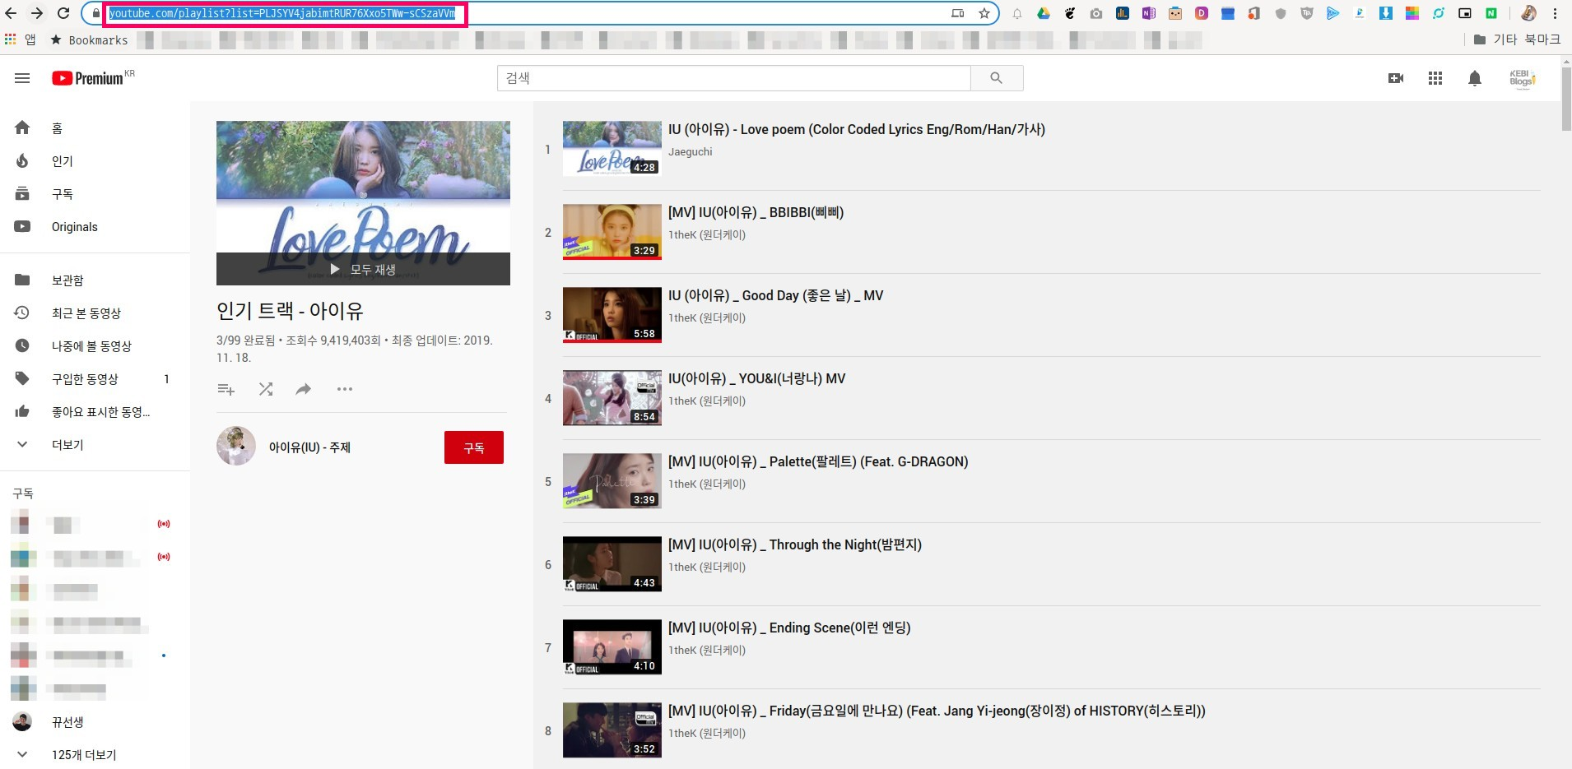This screenshot has height=769, width=1572.
Task: Select 홈 in the sidebar
Action: [95, 127]
